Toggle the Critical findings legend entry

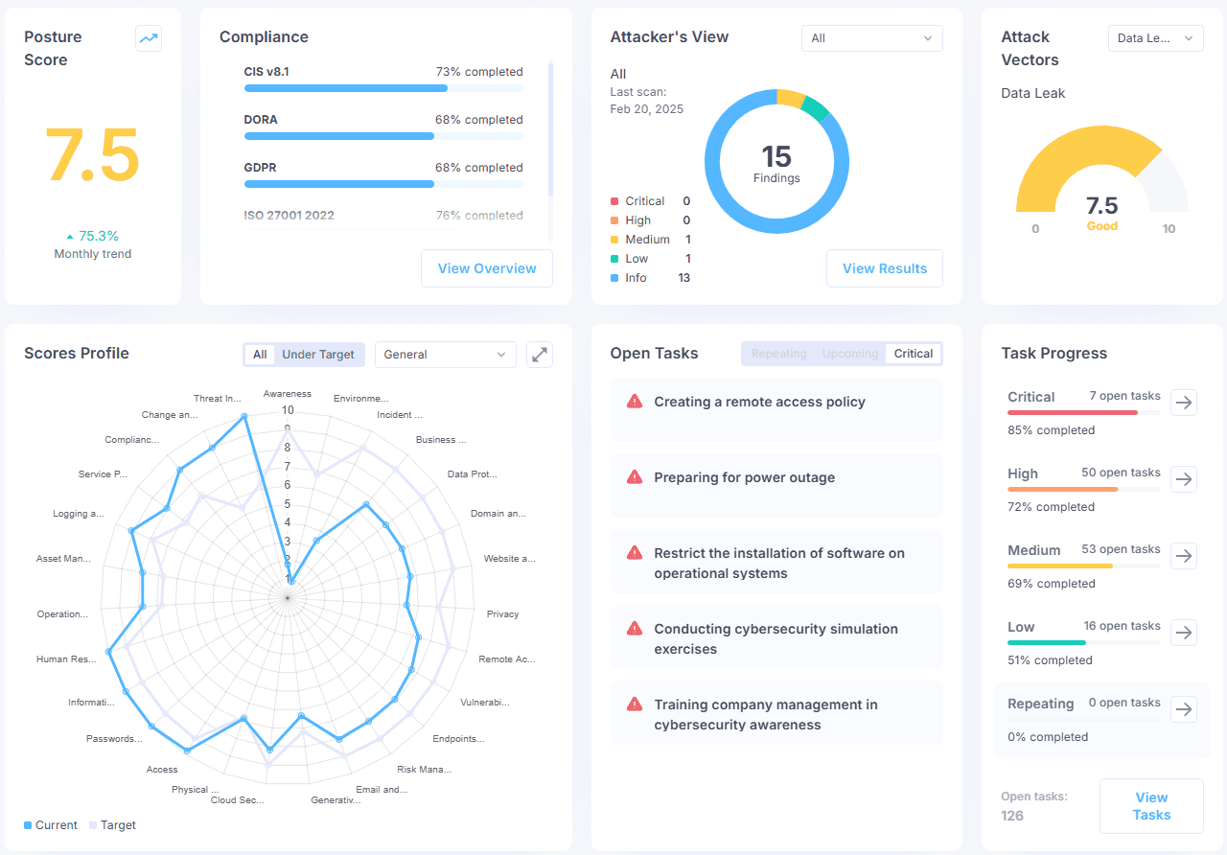(x=650, y=201)
